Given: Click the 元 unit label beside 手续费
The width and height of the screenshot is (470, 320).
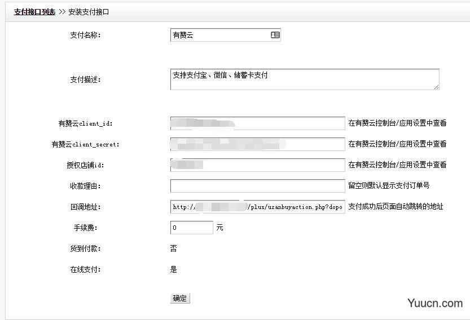Looking at the screenshot, I should click(x=219, y=228).
